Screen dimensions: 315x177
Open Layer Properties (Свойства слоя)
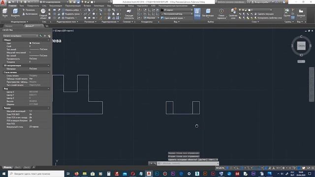pos(233,13)
